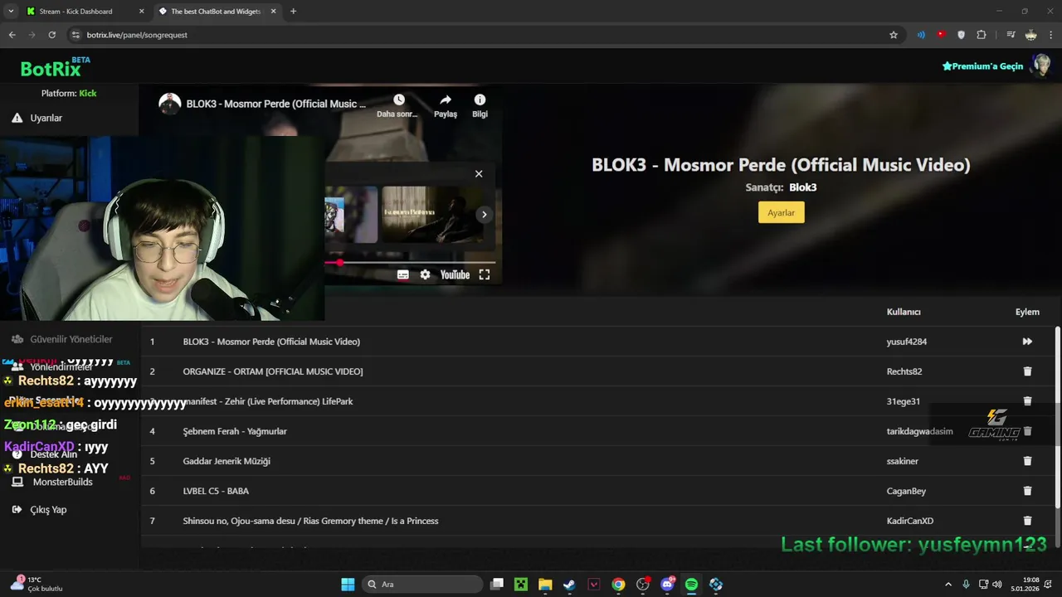Click username CaganBey in queue

pyautogui.click(x=906, y=491)
